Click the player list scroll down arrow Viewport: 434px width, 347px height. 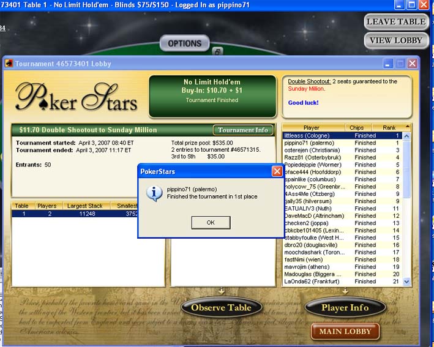tap(406, 282)
